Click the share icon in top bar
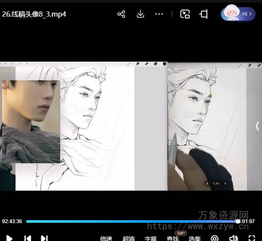 click(x=121, y=14)
